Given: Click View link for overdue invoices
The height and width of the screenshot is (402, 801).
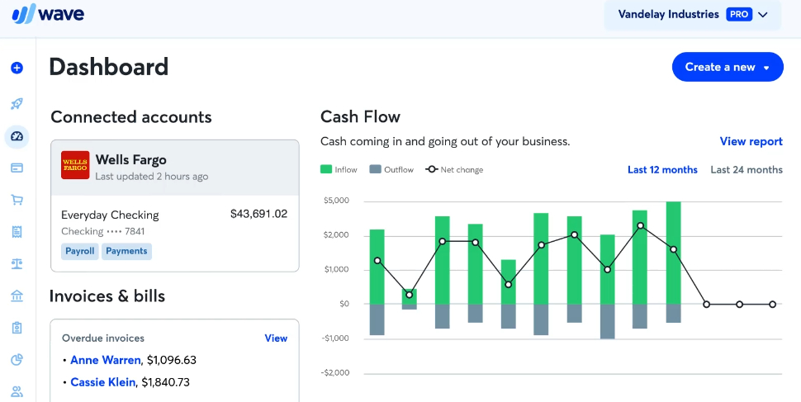Looking at the screenshot, I should tap(276, 338).
